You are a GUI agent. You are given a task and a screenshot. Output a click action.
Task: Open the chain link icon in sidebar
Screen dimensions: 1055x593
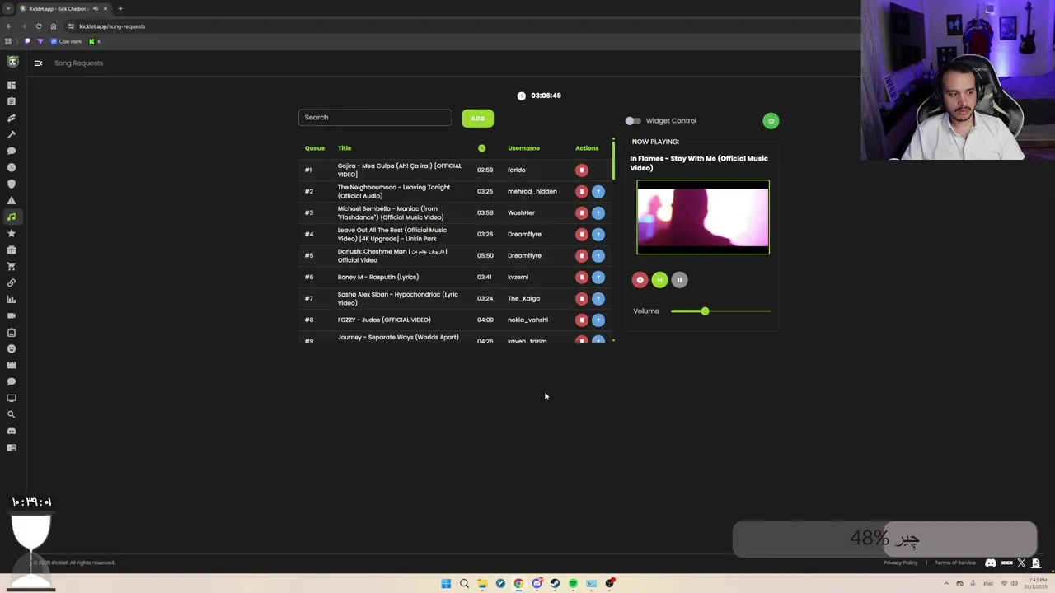(x=12, y=282)
